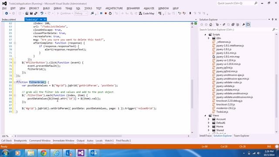Collapse the afterComplete function outline at line 68
This screenshot has width=279, height=157.
pos(15,43)
